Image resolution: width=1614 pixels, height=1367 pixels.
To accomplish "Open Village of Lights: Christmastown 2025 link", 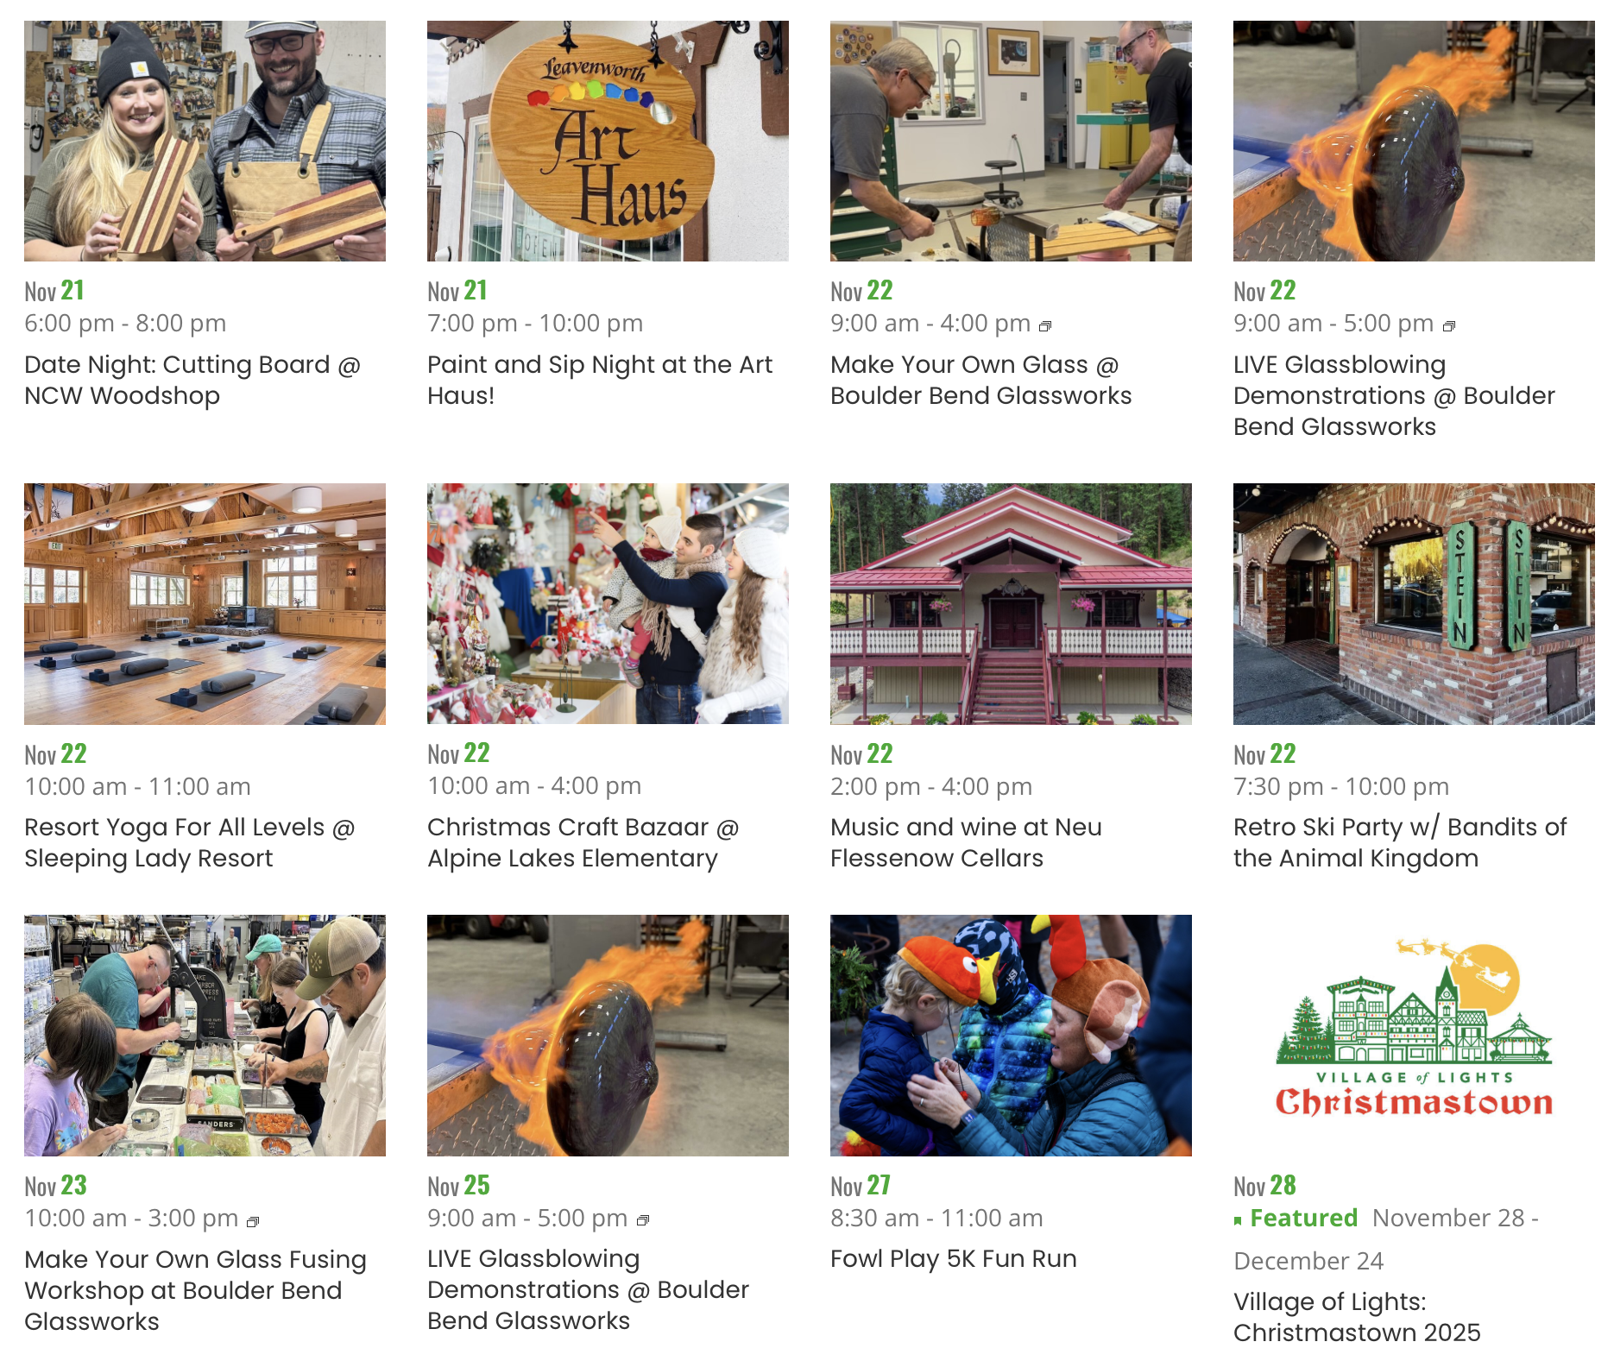I will [x=1357, y=1317].
